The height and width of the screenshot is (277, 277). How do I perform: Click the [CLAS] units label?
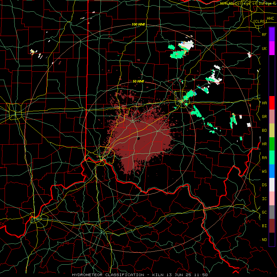[260, 21]
